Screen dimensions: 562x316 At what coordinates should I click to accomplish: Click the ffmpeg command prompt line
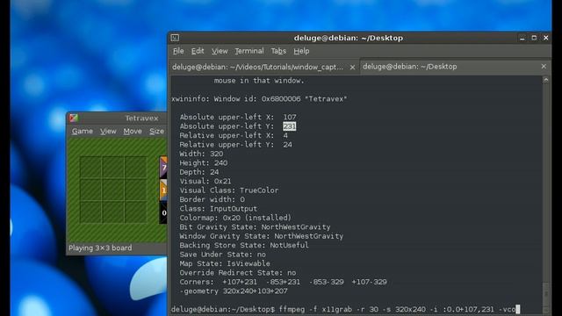[345, 309]
